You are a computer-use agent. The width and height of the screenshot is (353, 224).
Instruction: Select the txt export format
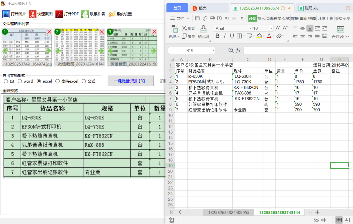5,81
